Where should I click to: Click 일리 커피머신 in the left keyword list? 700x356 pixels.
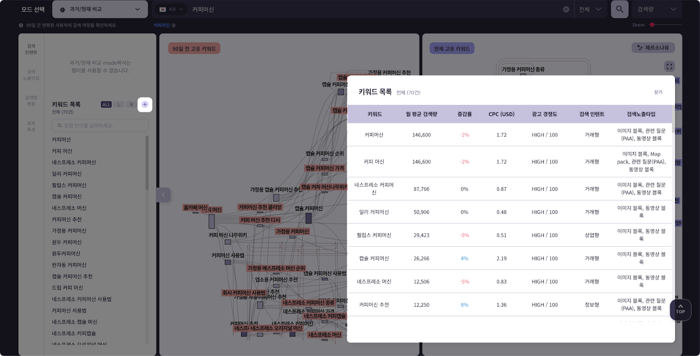67,174
